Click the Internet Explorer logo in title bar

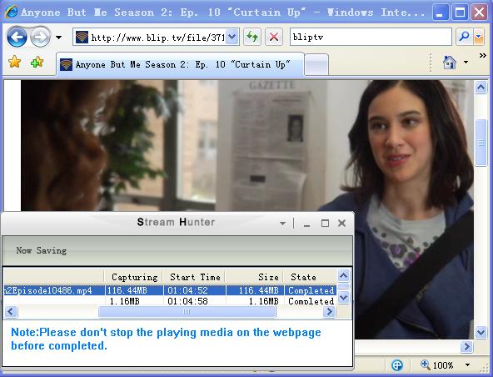click(x=12, y=12)
